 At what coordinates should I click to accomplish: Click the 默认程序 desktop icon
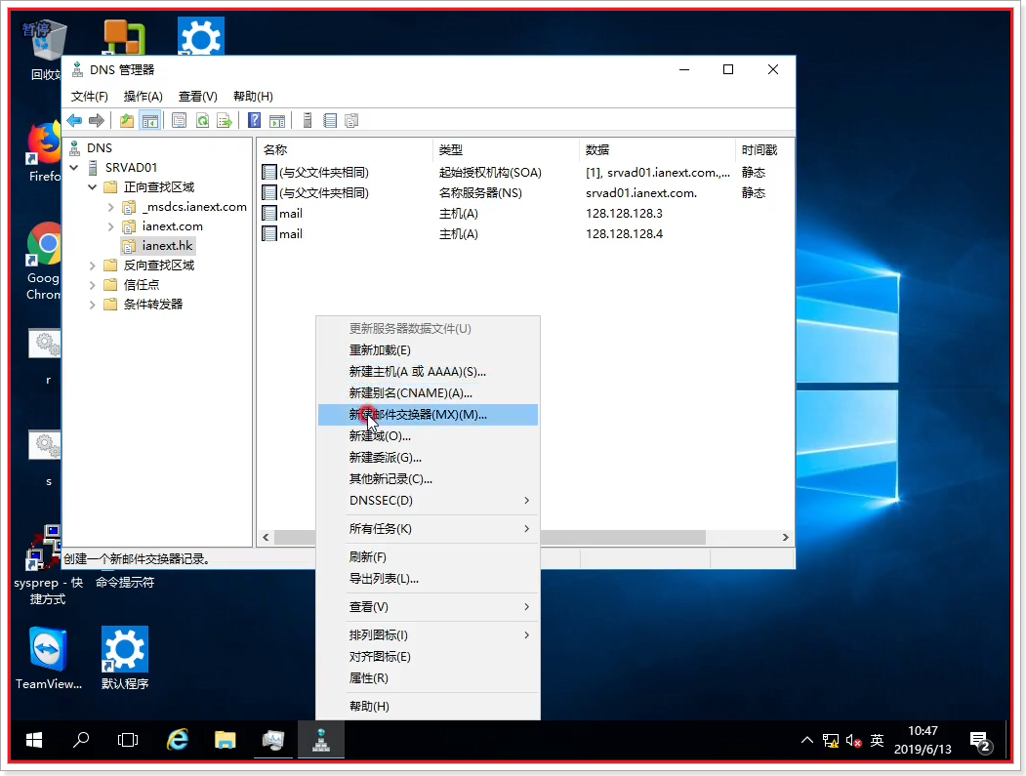[125, 658]
